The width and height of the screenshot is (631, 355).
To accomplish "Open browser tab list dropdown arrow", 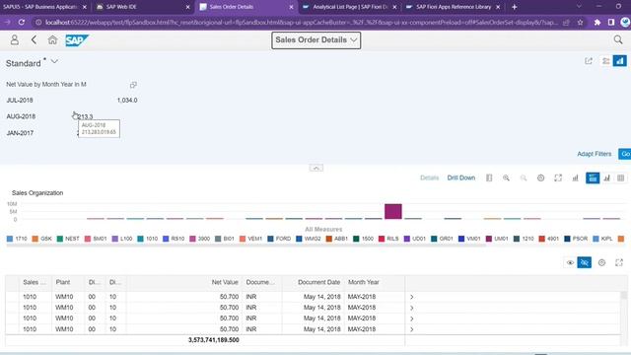I will [x=579, y=7].
